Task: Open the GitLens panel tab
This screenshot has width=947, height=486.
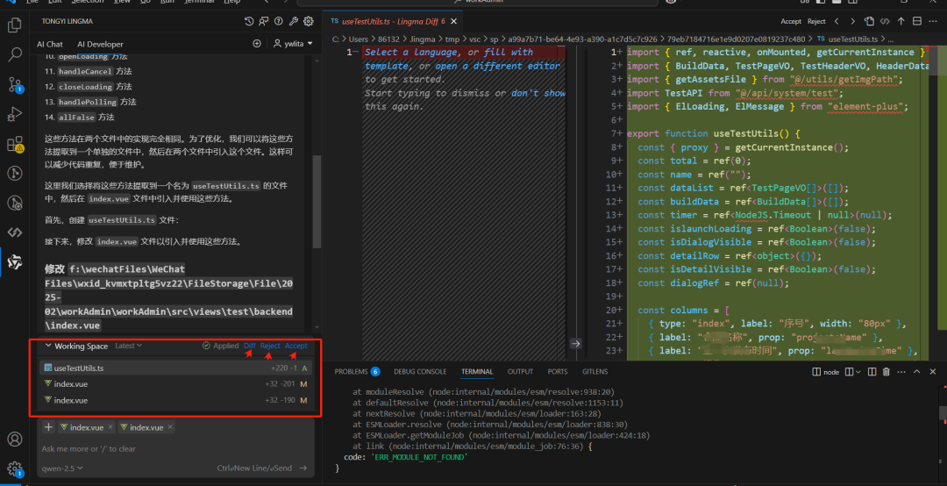Action: pos(595,372)
